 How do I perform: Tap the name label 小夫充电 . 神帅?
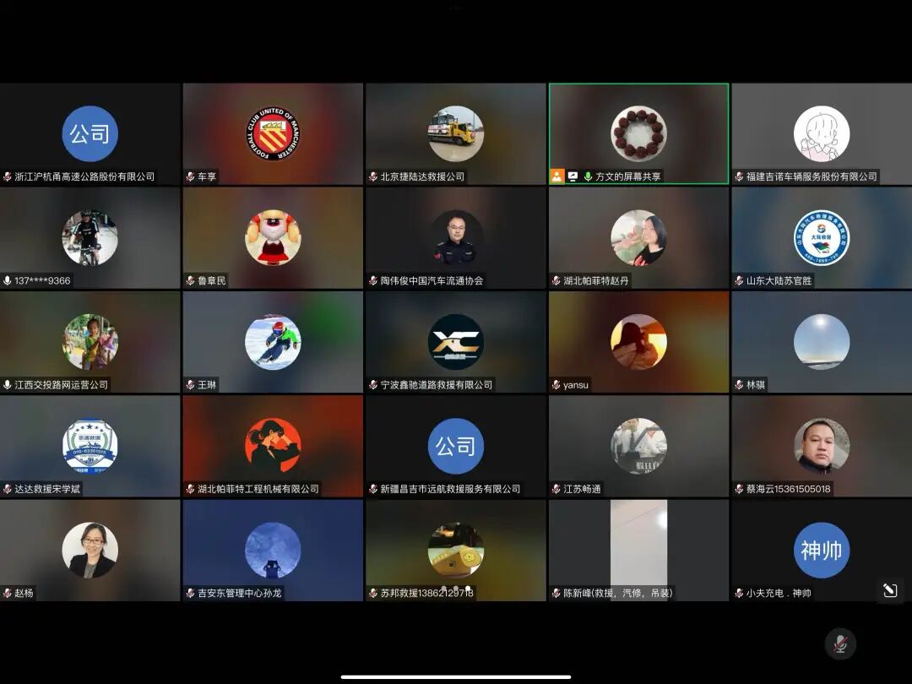(x=779, y=593)
